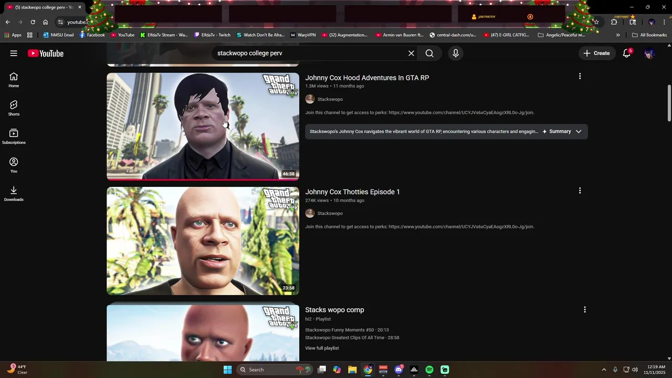Screen dimensions: 672x378
Task: Open the YouTube notifications bell
Action: click(626, 53)
